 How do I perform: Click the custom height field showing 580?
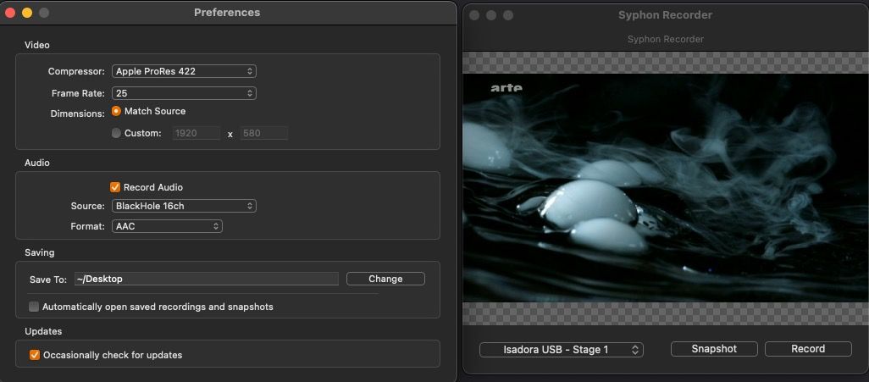pos(263,133)
